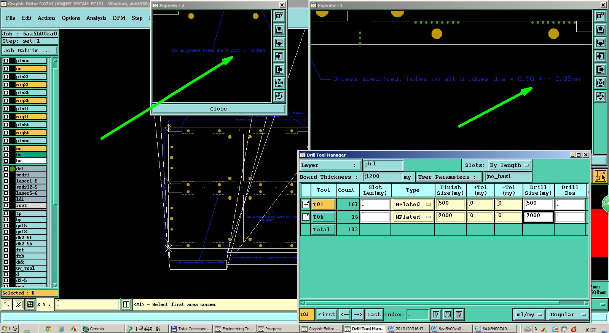
Task: Toggle the checkbox for layer sig2t
Action: pos(6,85)
